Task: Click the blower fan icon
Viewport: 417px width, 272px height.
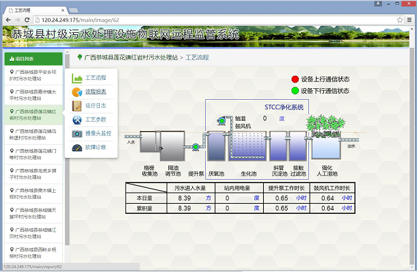Action: tap(221, 121)
